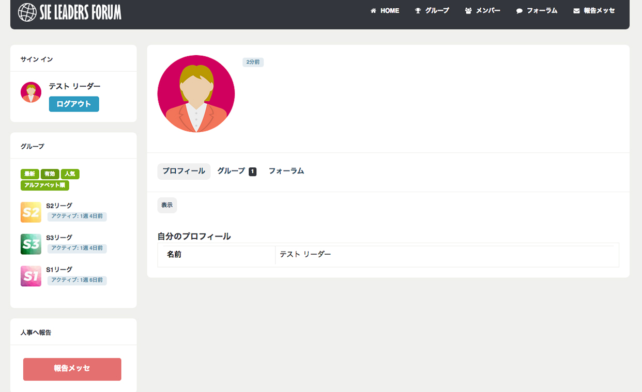Image resolution: width=642 pixels, height=392 pixels.
Task: Open the S2 league group icon
Action: (31, 212)
